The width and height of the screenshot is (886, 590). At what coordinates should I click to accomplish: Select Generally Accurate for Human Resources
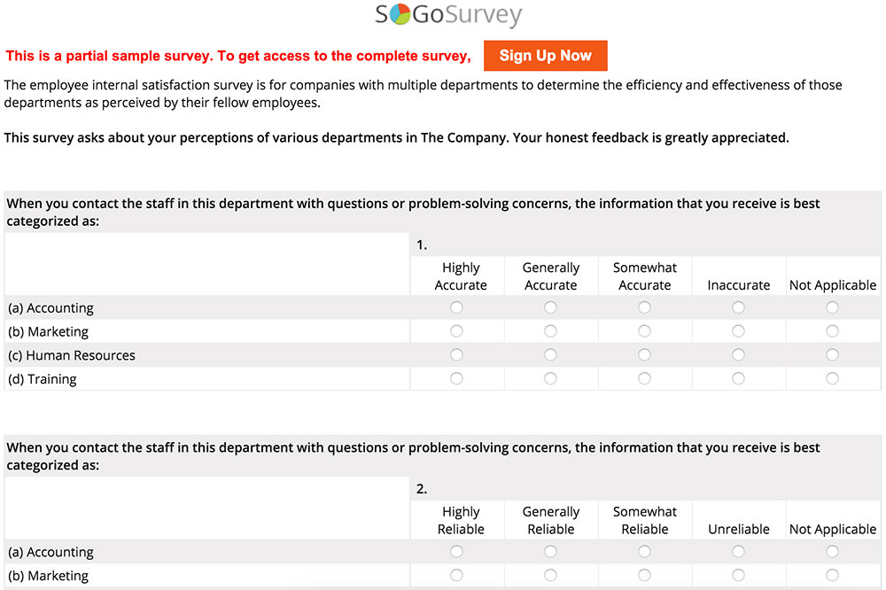550,355
